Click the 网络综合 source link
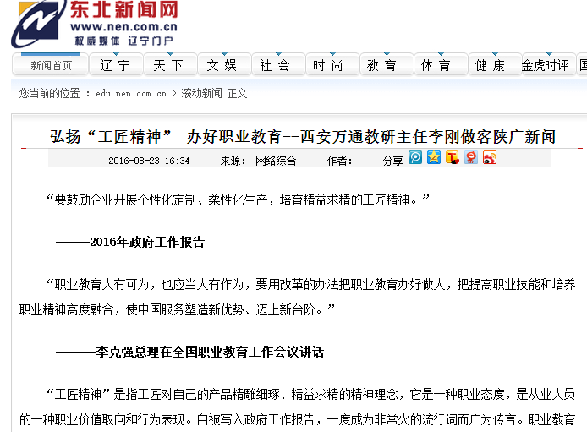 click(276, 160)
